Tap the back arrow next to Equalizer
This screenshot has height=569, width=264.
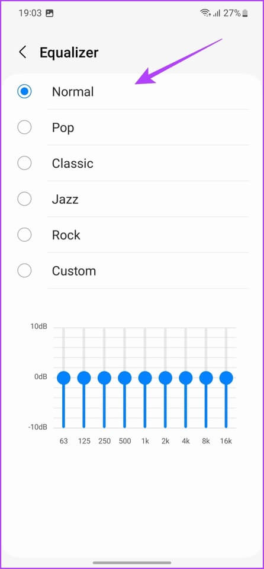coord(22,52)
